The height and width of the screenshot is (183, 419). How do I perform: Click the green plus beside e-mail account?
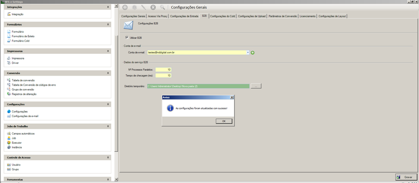pyautogui.click(x=253, y=53)
